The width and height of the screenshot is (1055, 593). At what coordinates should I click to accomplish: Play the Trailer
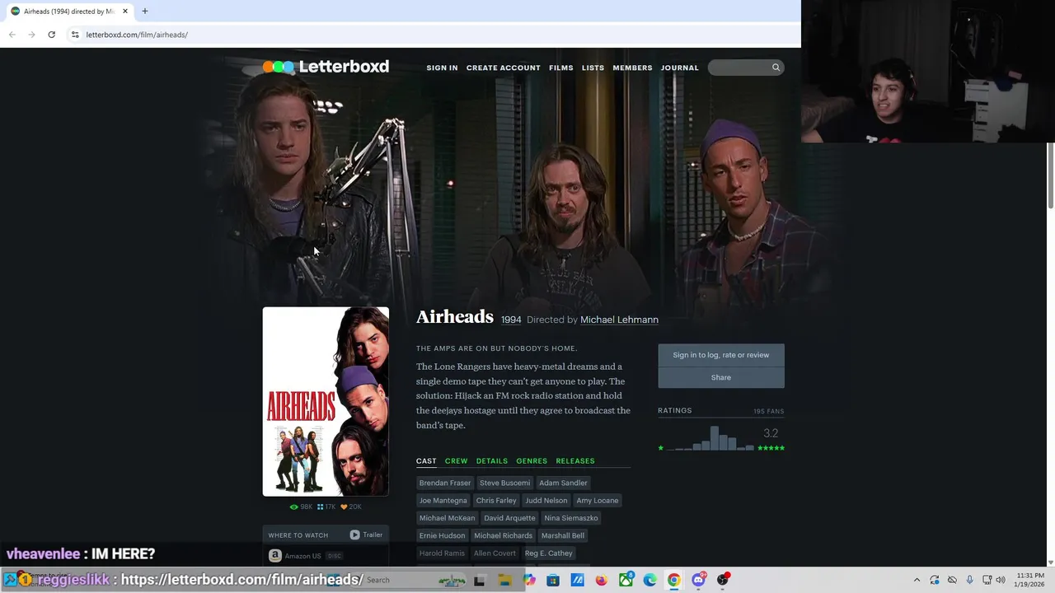click(366, 535)
